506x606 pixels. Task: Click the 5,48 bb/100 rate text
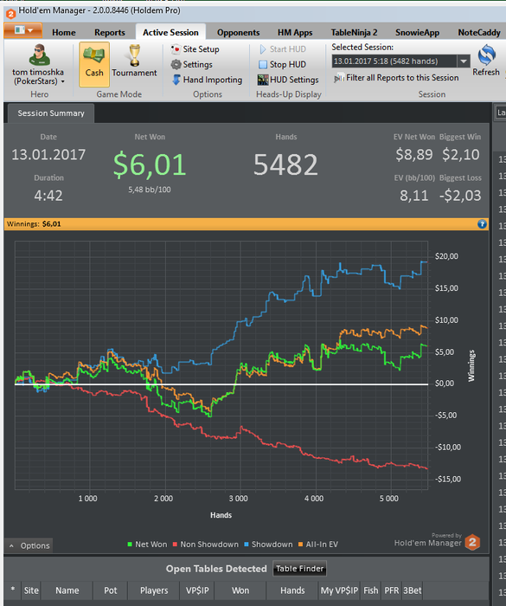pos(150,190)
